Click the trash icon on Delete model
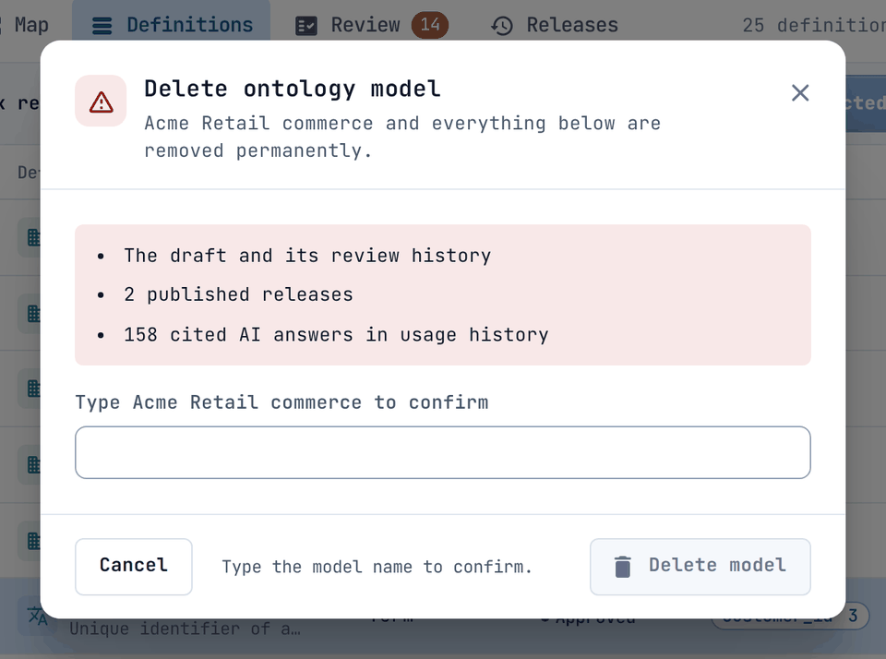 pyautogui.click(x=622, y=567)
